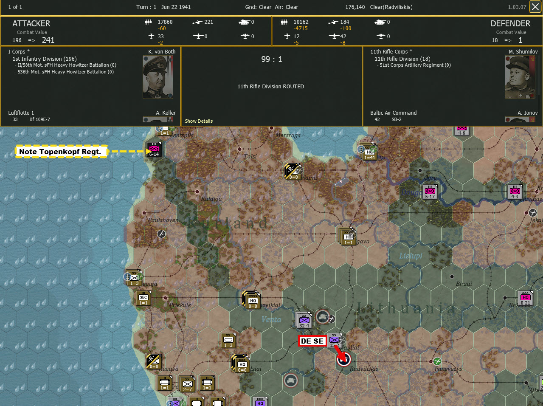Click the round tank marker south of Radviliskis river bend
Screen dimensions: 543x406
click(x=291, y=381)
